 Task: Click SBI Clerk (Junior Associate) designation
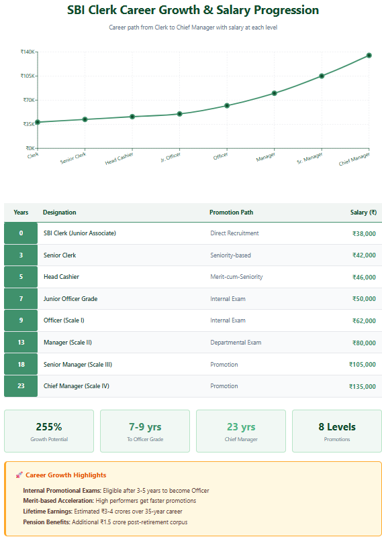tap(80, 233)
